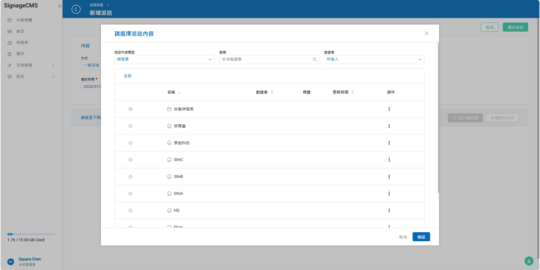
Task: Click three-dot actions icon for SiteC
Action: (x=389, y=160)
